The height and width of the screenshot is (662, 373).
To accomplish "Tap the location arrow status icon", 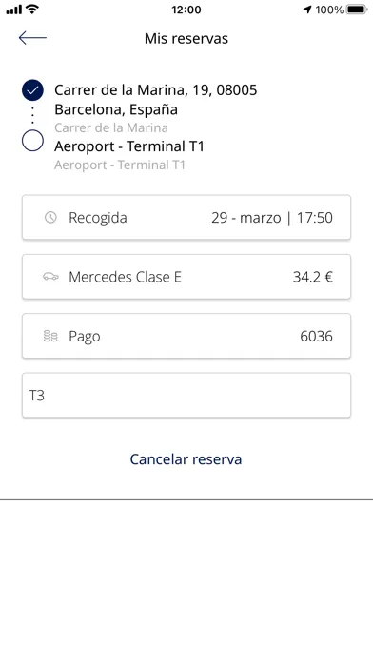I will [307, 10].
